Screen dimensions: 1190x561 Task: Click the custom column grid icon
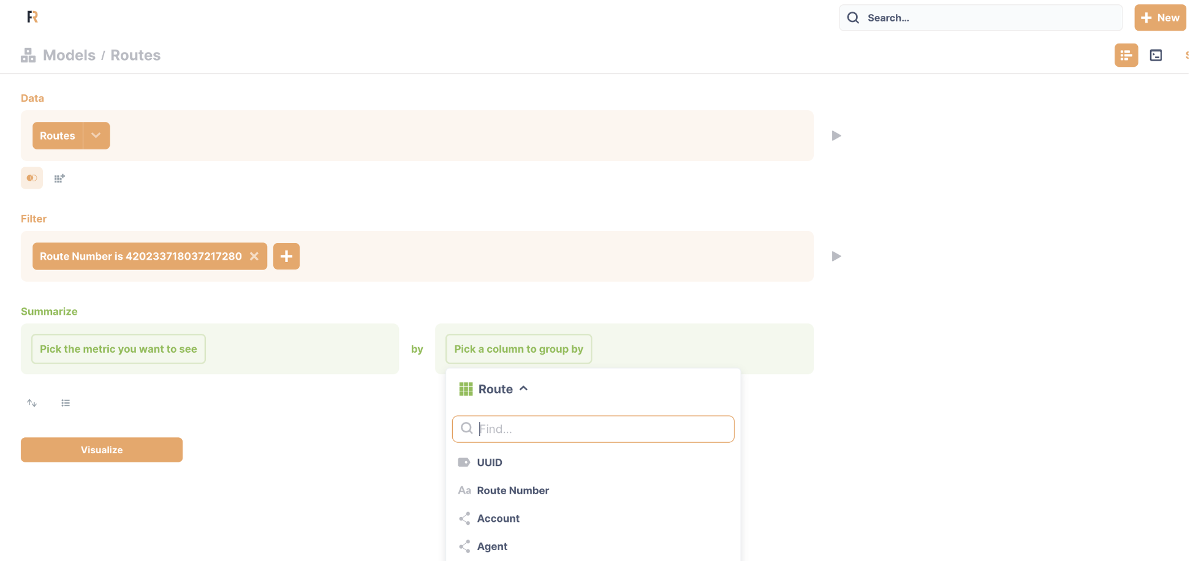pyautogui.click(x=59, y=178)
